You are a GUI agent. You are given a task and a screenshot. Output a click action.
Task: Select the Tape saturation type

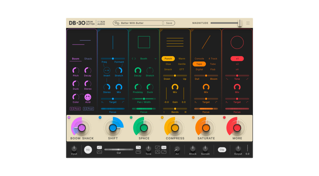(x=199, y=64)
